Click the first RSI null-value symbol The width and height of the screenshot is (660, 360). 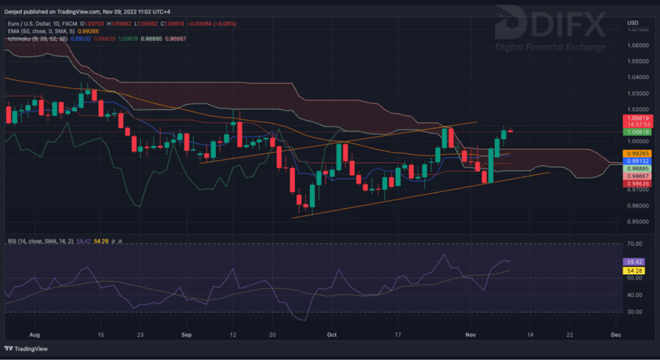tap(113, 242)
